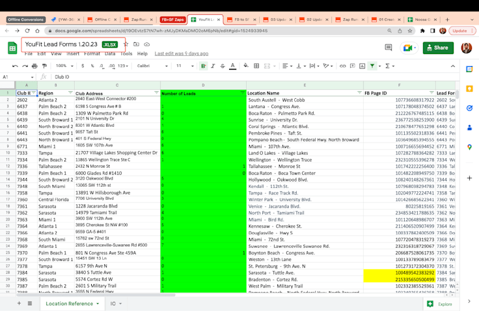479x311 pixels.
Task: Click merge cells icon
Action: pos(267,66)
